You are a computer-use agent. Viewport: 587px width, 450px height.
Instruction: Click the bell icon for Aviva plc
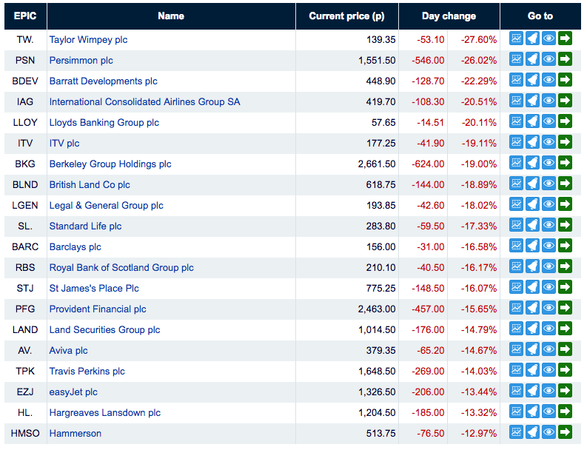click(x=532, y=349)
